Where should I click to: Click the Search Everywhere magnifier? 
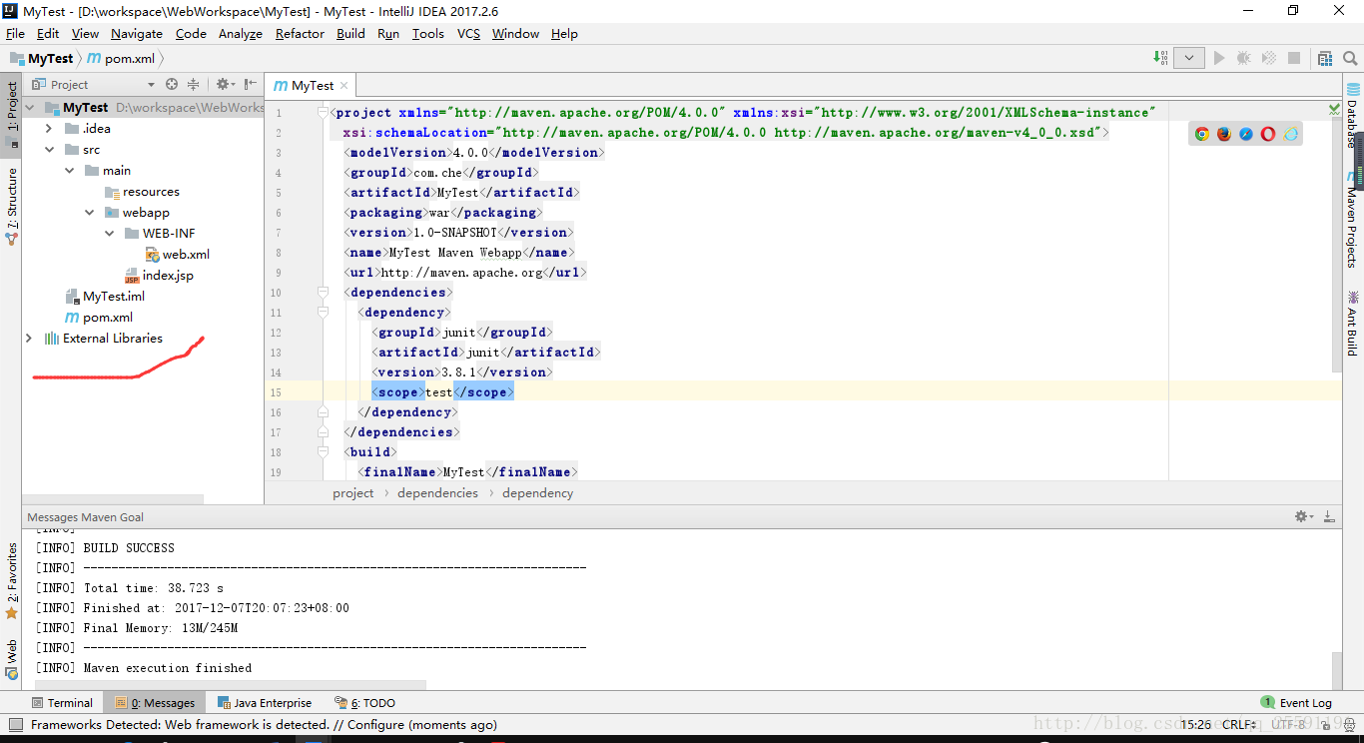click(1351, 58)
